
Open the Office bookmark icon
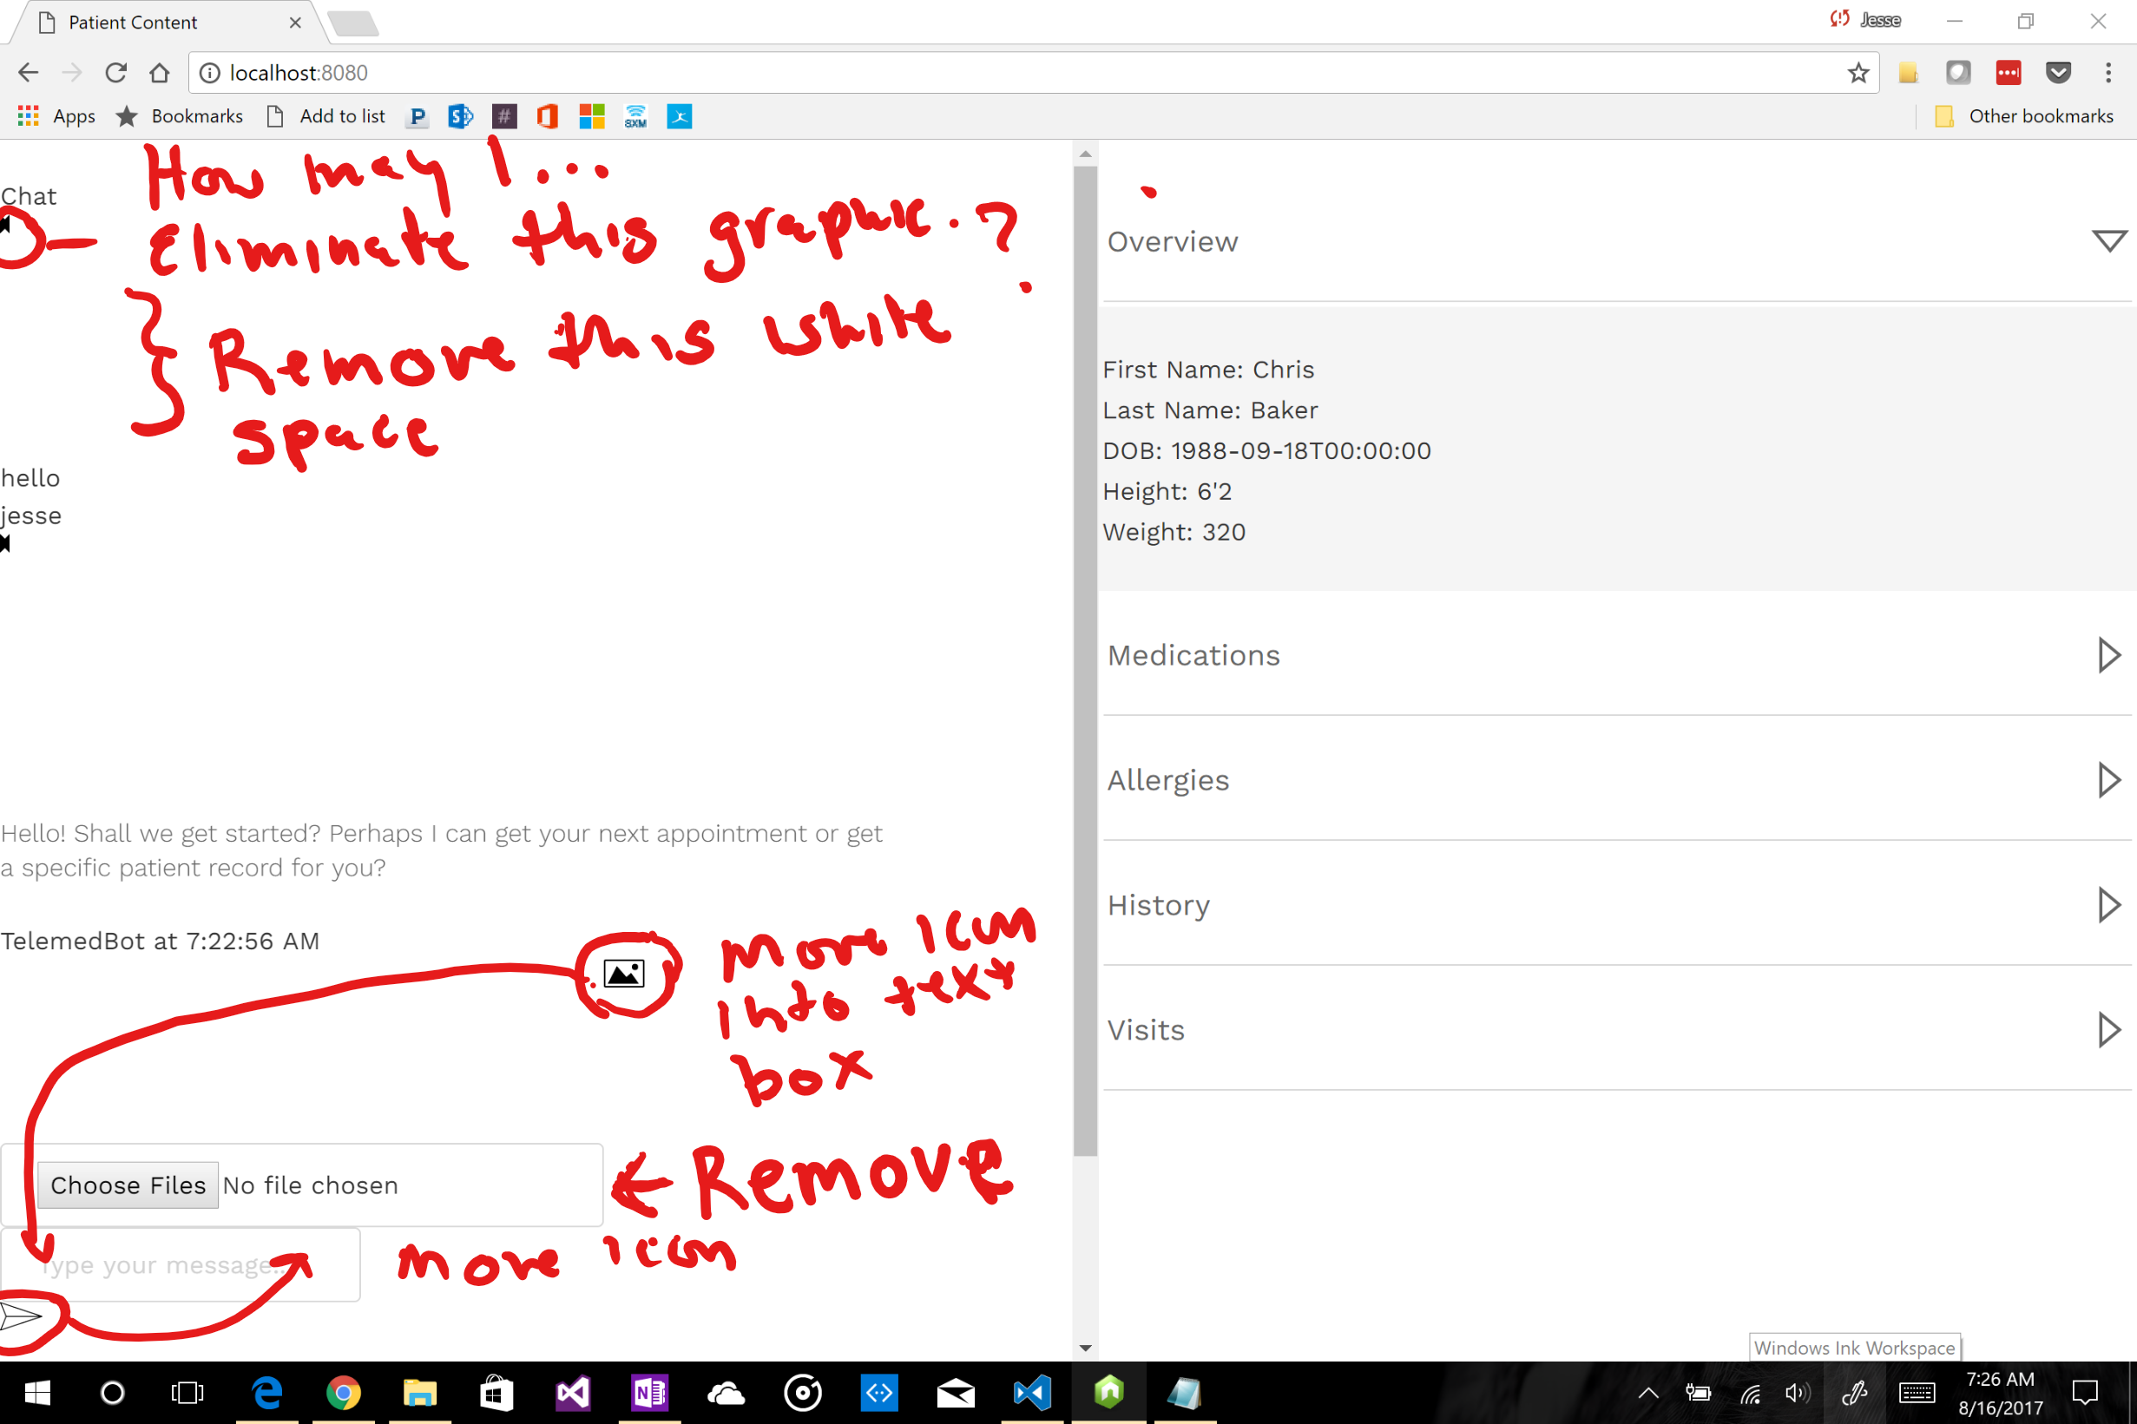click(548, 116)
